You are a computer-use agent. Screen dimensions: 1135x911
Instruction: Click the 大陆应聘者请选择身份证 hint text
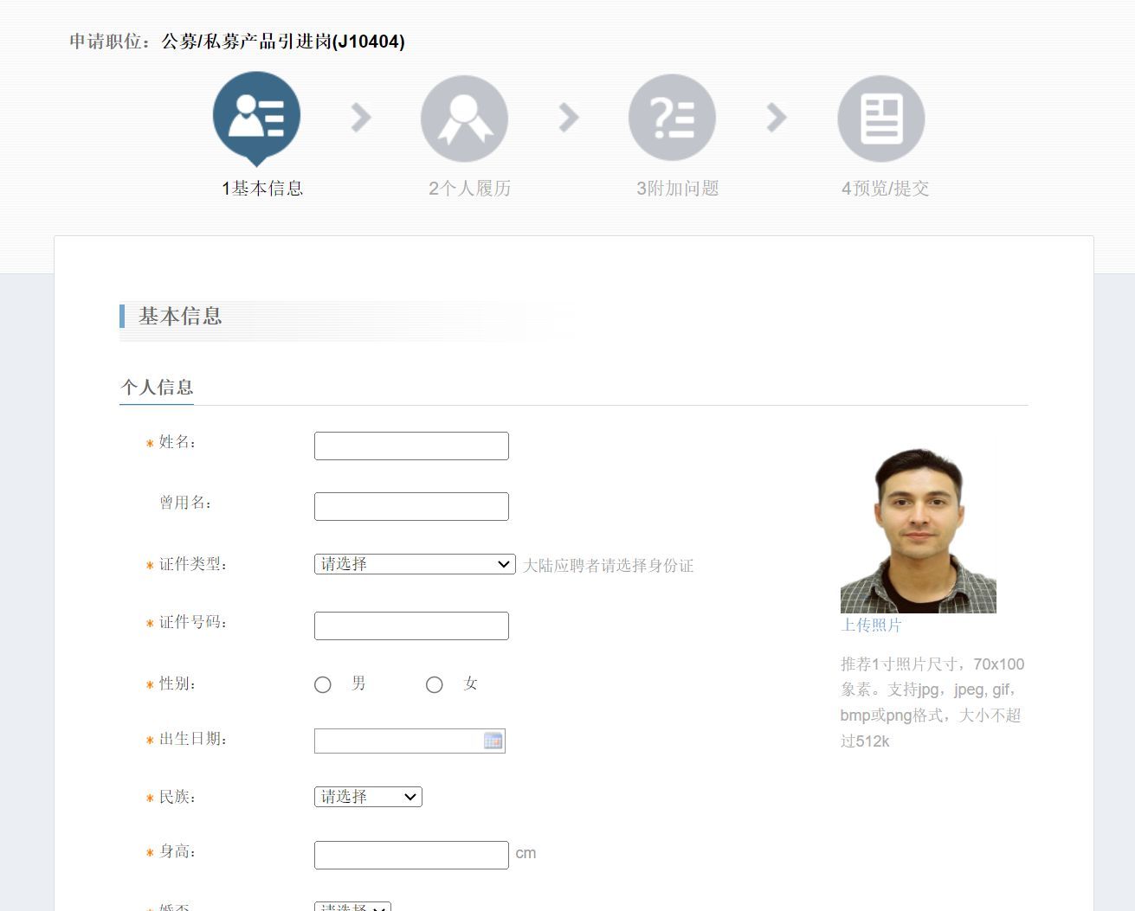(x=609, y=566)
